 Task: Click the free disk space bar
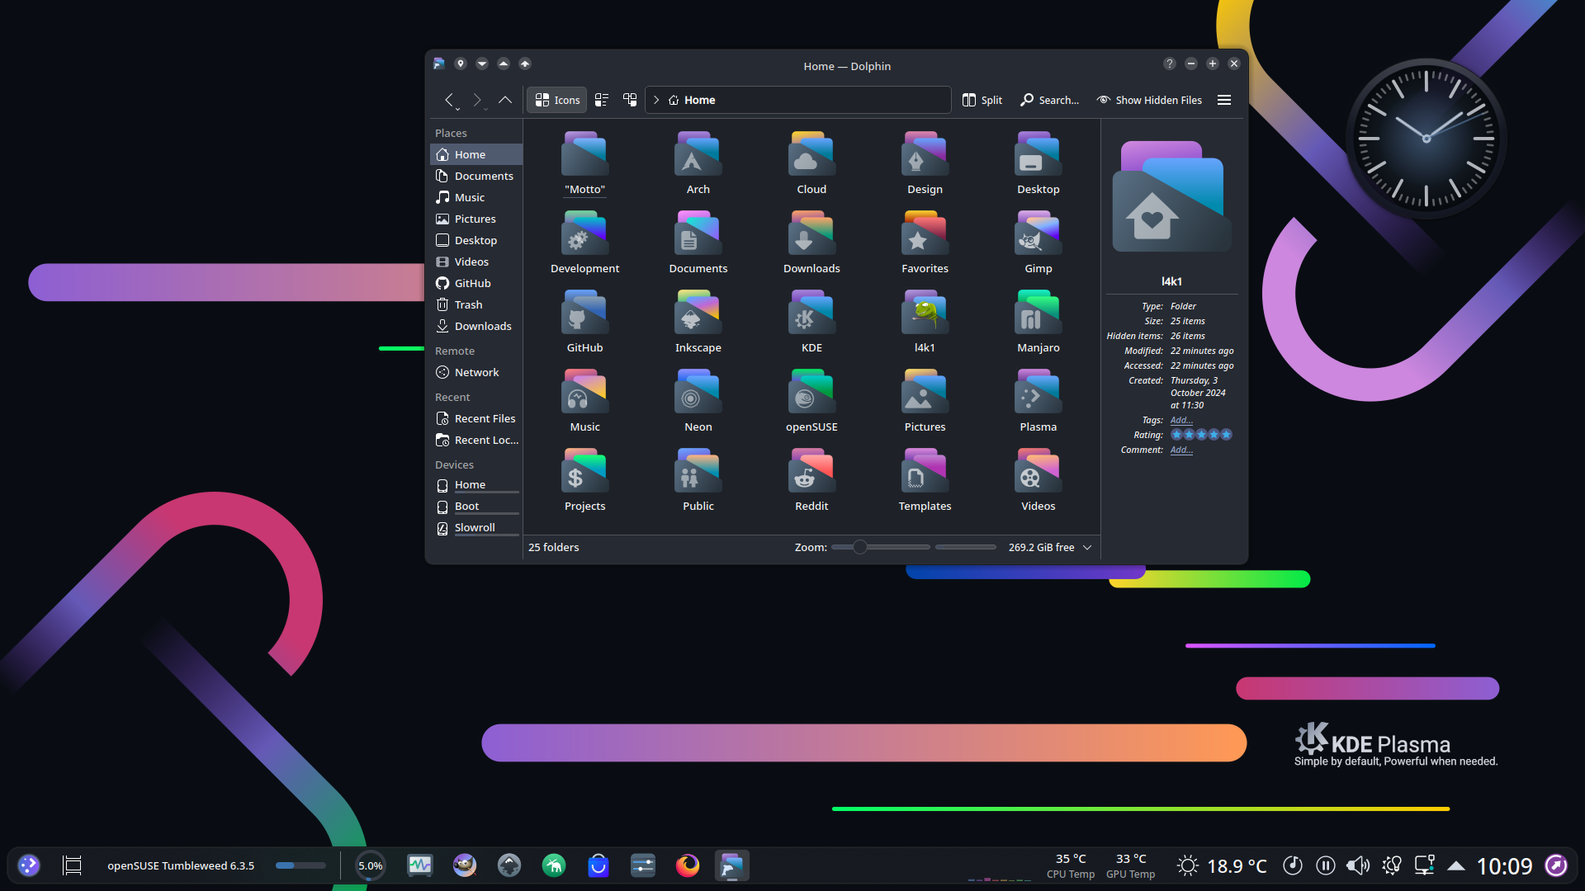click(966, 547)
